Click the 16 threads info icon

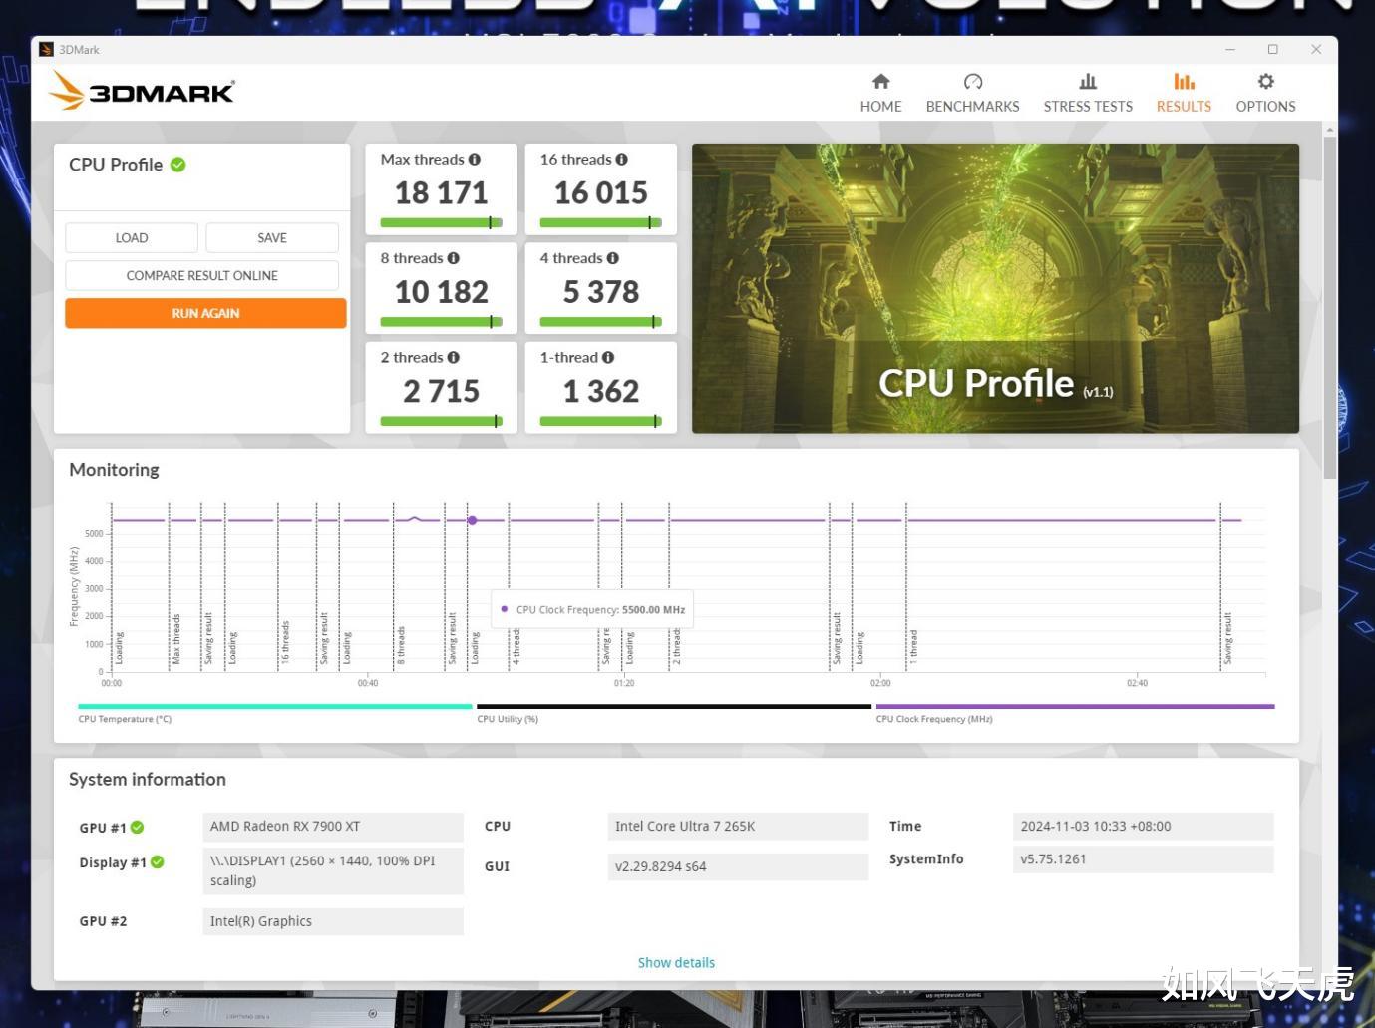(622, 160)
